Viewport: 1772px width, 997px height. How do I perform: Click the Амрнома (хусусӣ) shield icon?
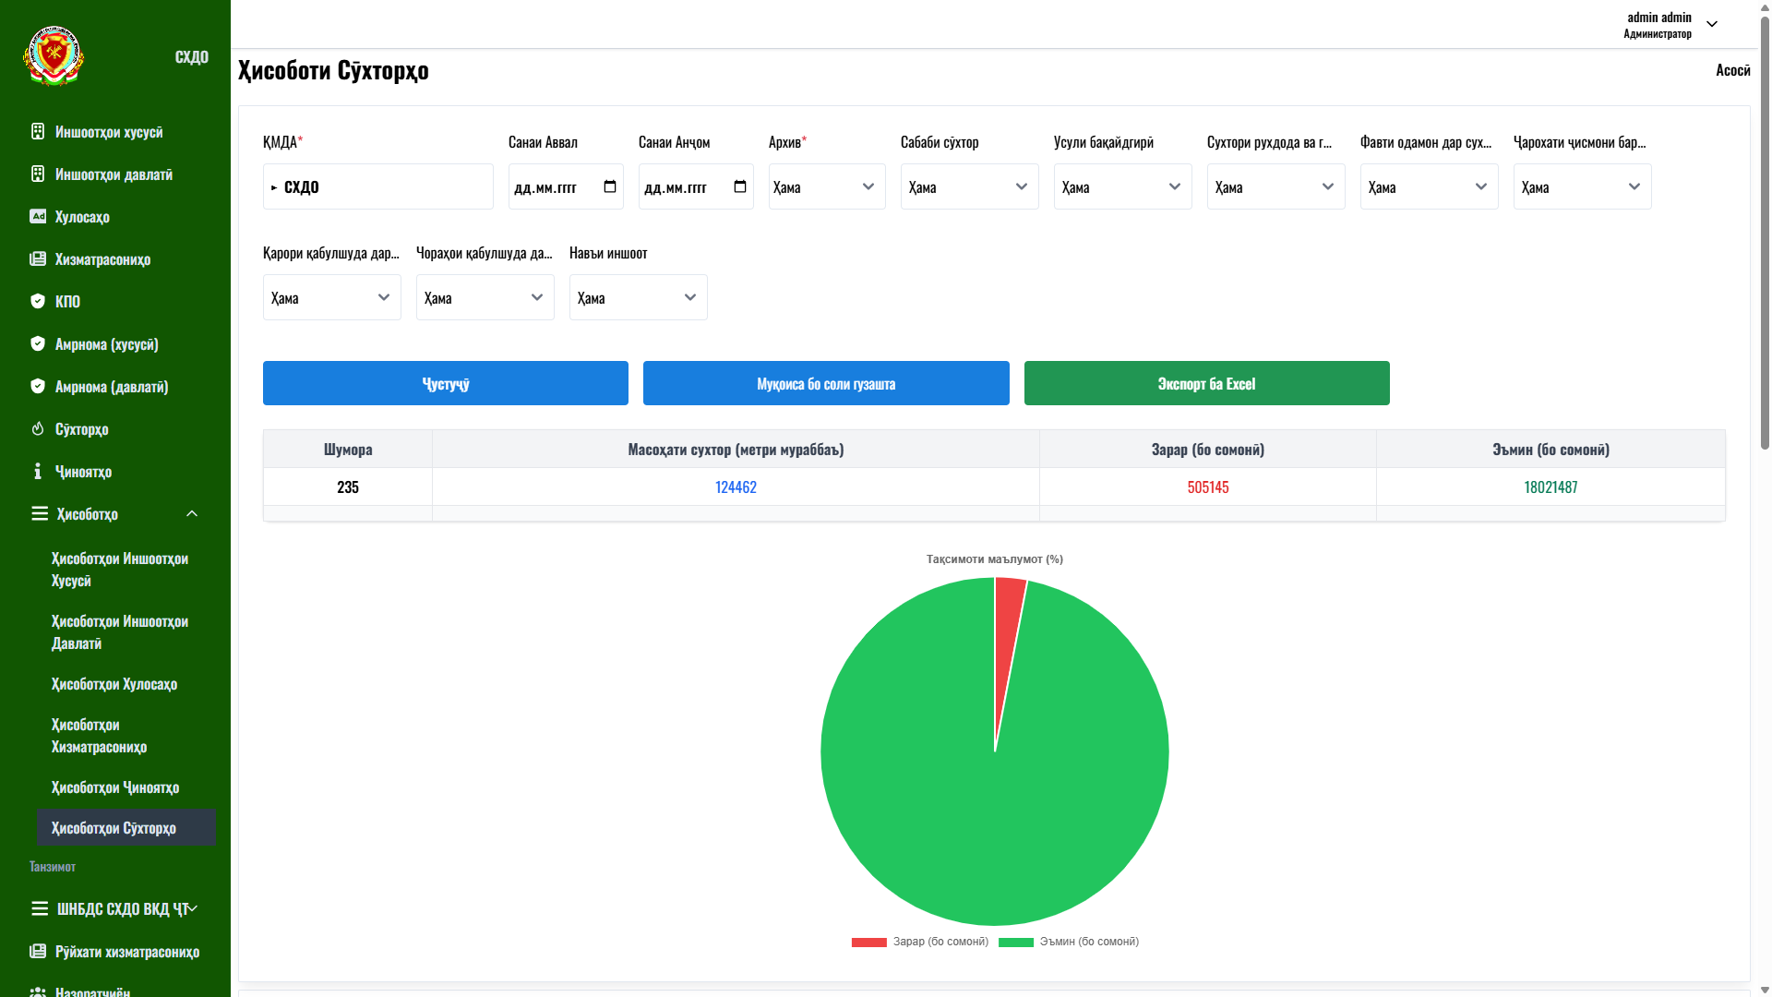tap(38, 343)
